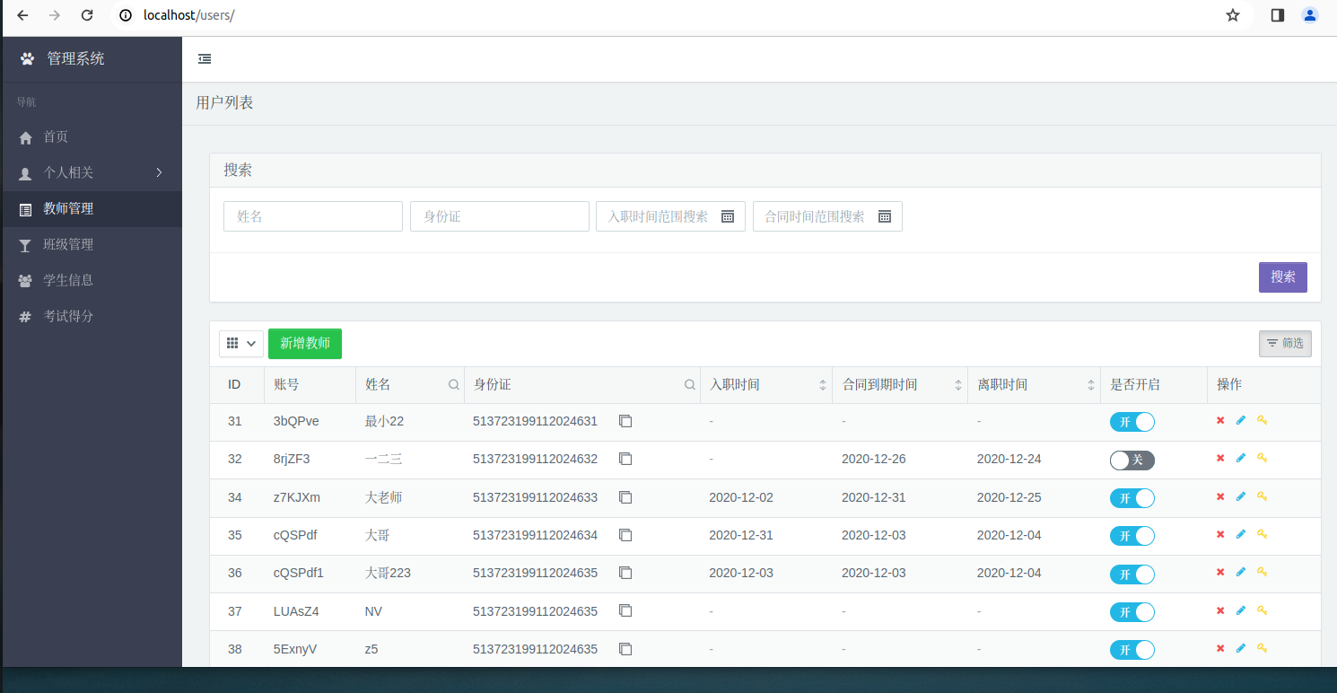Open the column display grid dropdown
This screenshot has width=1337, height=693.
click(x=241, y=344)
